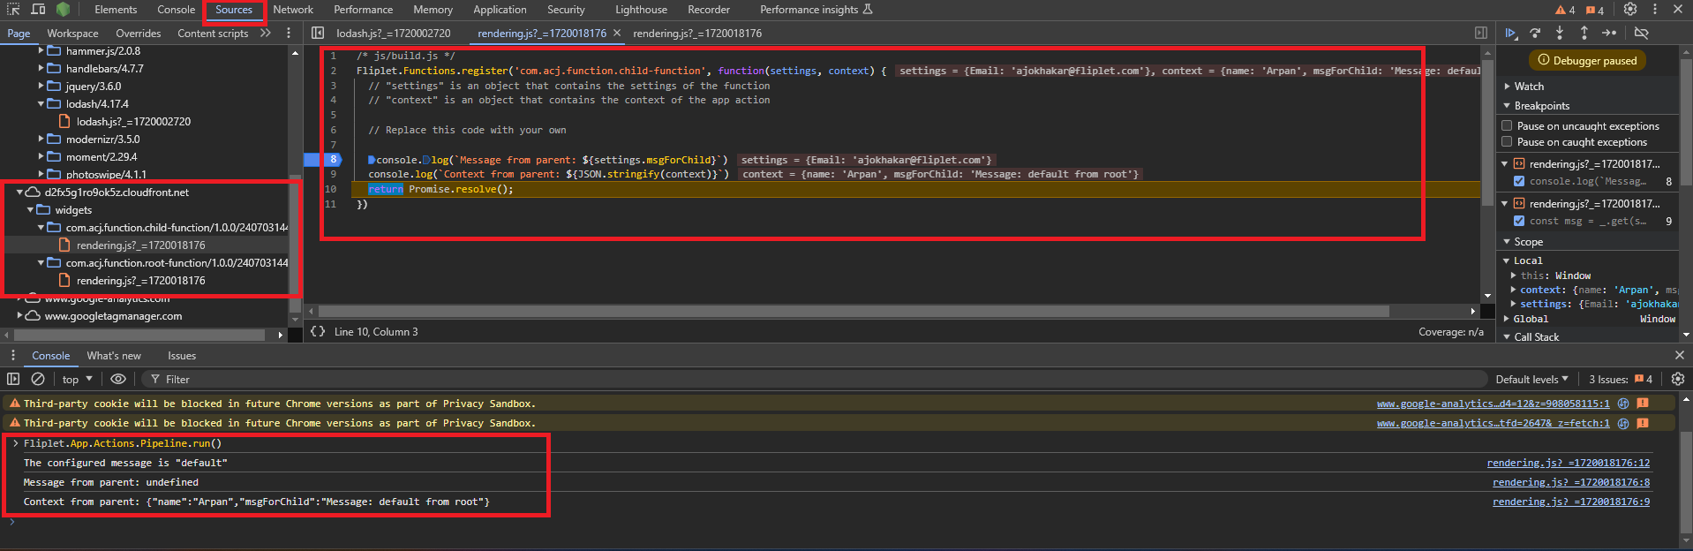Close the rendering.js?_=1720018176 editor tab

pyautogui.click(x=617, y=34)
